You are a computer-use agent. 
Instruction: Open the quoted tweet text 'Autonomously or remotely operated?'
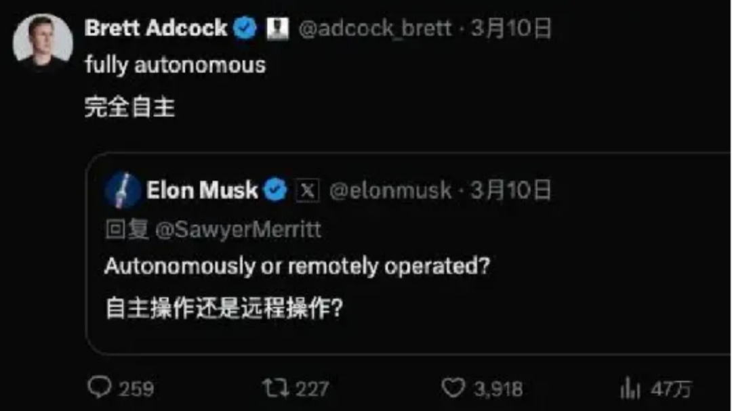coord(298,266)
